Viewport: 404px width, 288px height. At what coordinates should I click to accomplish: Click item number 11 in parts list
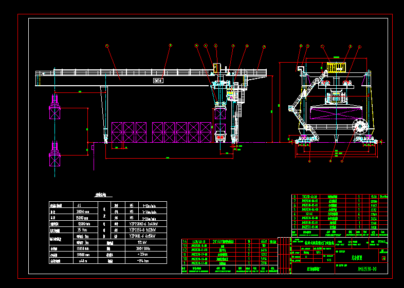tap(185, 255)
